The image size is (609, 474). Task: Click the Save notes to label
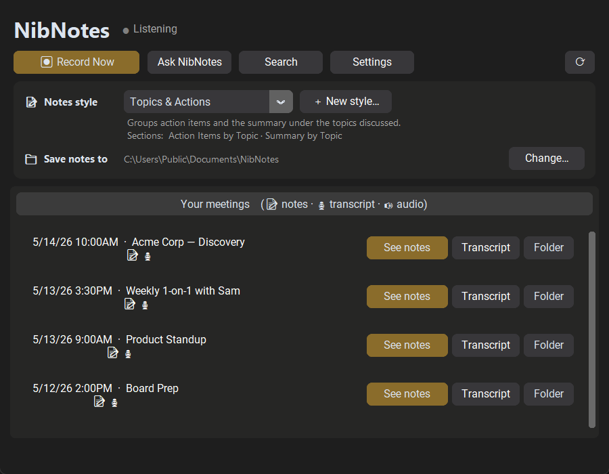pos(76,159)
